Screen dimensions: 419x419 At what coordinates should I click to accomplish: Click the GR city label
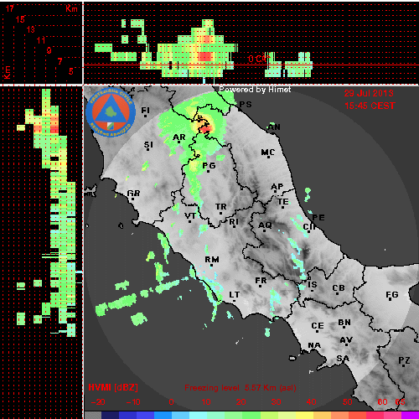tap(133, 194)
